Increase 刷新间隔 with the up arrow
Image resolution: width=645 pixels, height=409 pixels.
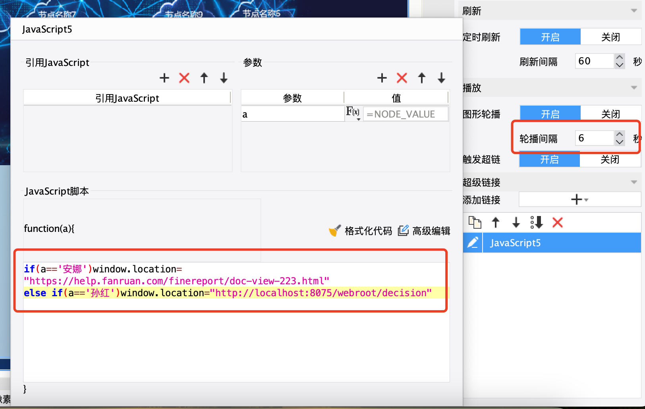point(620,57)
